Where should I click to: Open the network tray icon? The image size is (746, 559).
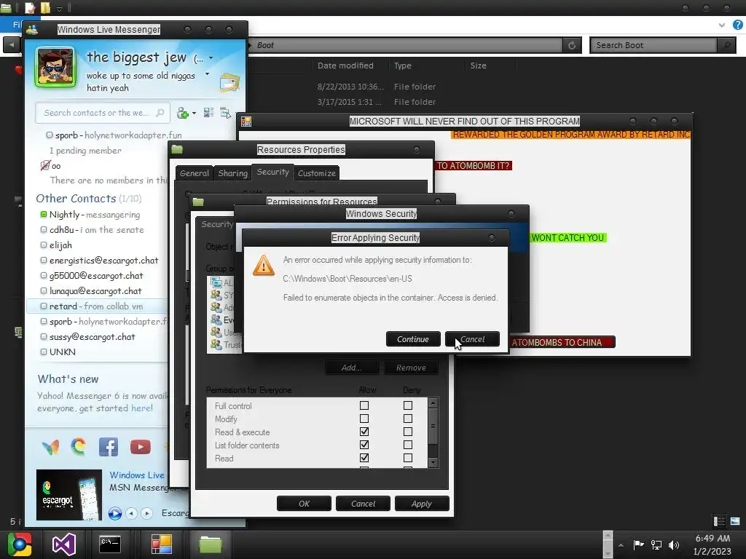click(x=656, y=544)
